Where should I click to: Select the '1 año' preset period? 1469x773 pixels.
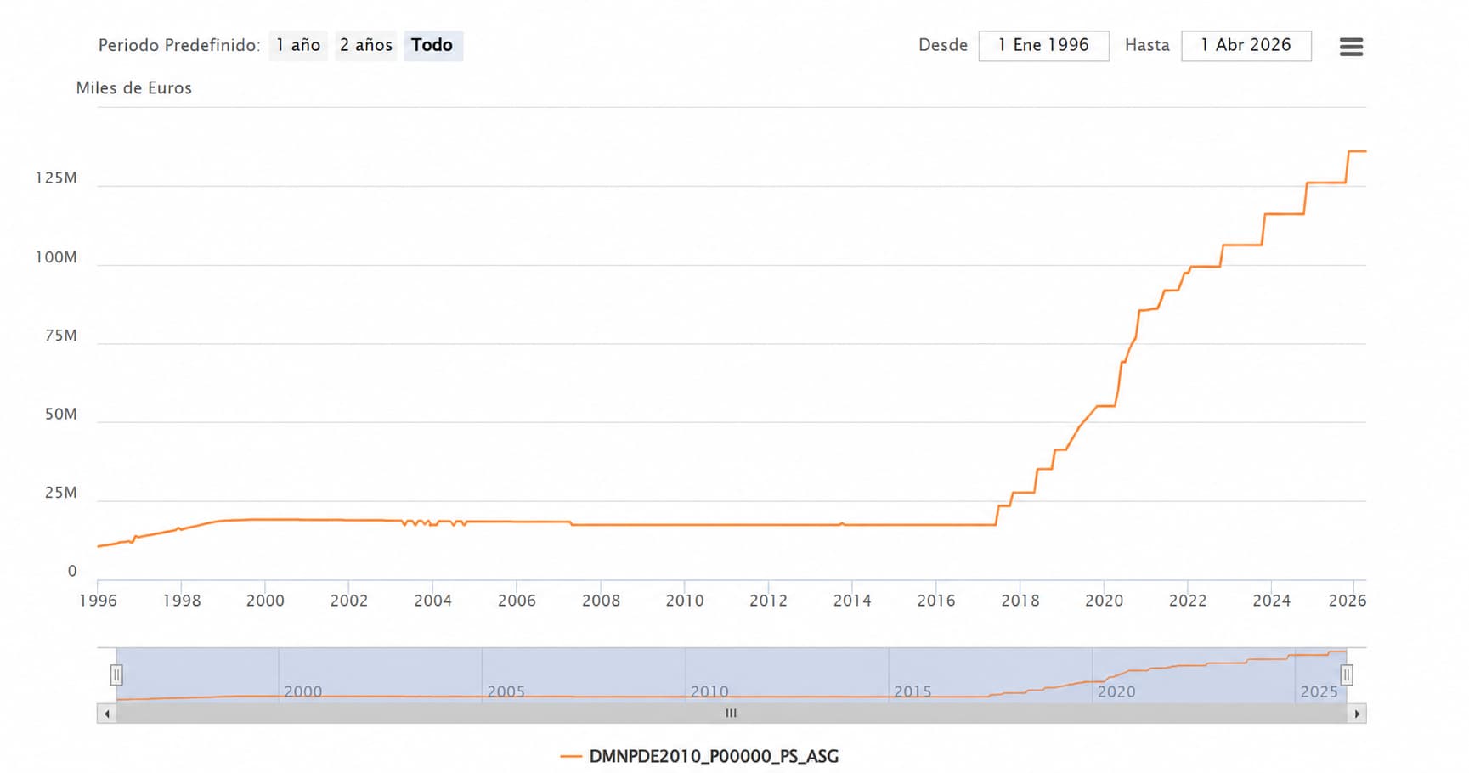pyautogui.click(x=298, y=45)
